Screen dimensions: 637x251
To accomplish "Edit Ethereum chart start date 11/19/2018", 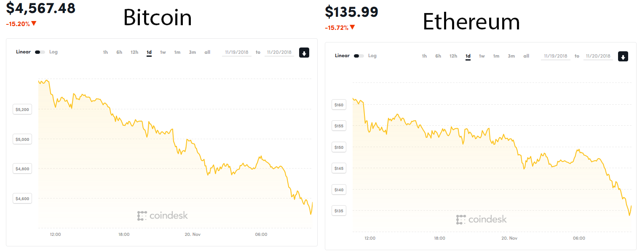I will pyautogui.click(x=556, y=56).
